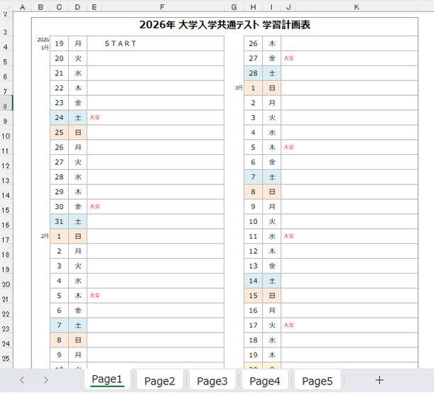Click red 大安 label on March 17 row
The width and height of the screenshot is (434, 393).
[288, 325]
